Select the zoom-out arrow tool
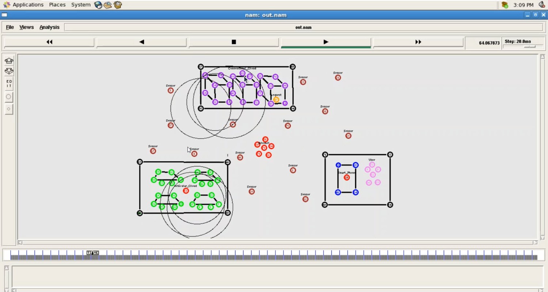Image resolution: width=548 pixels, height=292 pixels. 8,71
